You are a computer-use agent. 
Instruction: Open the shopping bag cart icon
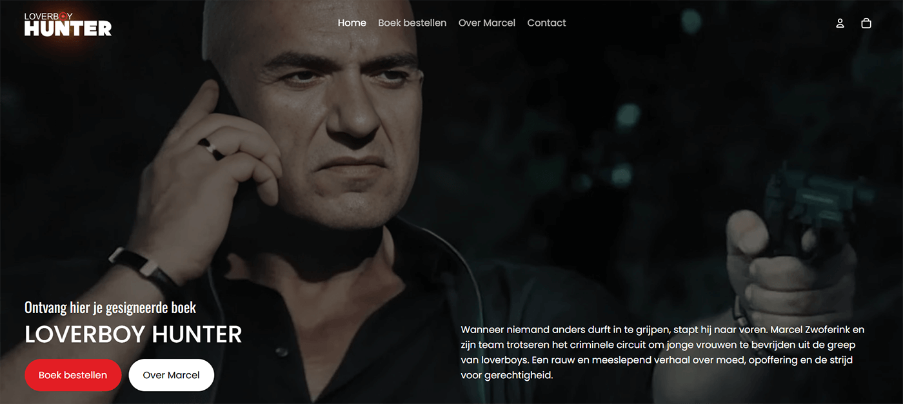pyautogui.click(x=866, y=23)
